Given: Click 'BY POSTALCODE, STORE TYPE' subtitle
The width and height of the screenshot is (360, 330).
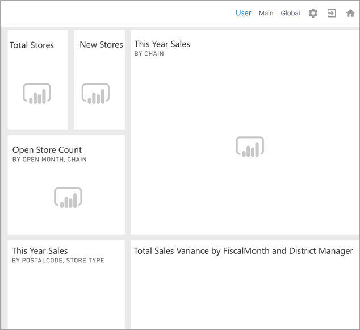Looking at the screenshot, I should tap(58, 261).
